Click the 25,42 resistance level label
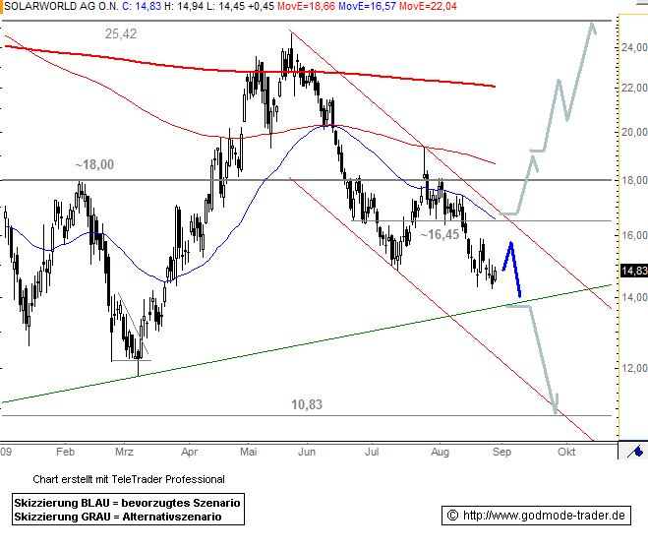Viewport: 648px width, 549px height. [x=121, y=33]
